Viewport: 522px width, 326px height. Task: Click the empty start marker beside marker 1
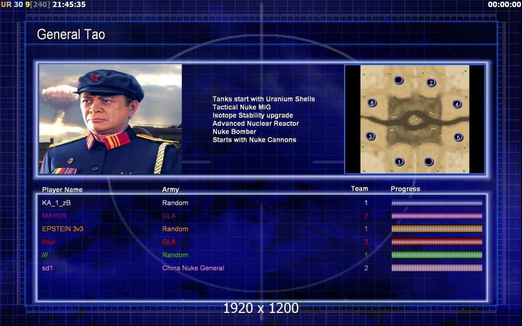(428, 162)
